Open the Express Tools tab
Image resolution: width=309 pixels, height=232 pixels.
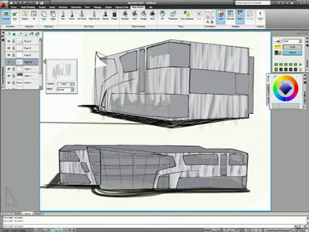pos(122,7)
